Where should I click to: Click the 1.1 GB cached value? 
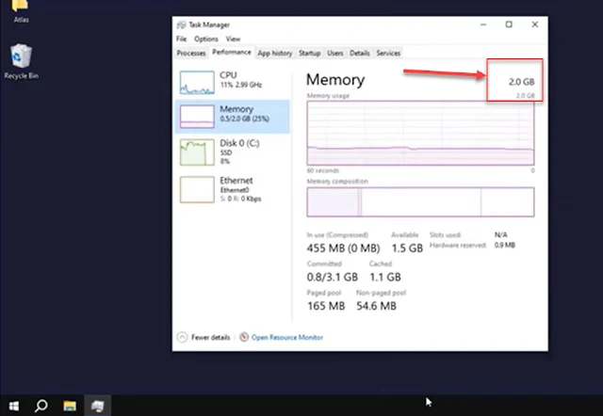[x=385, y=277]
